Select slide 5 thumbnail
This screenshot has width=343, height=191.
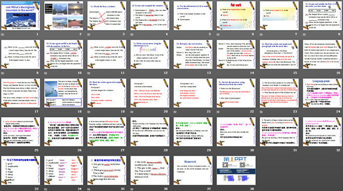193,16
